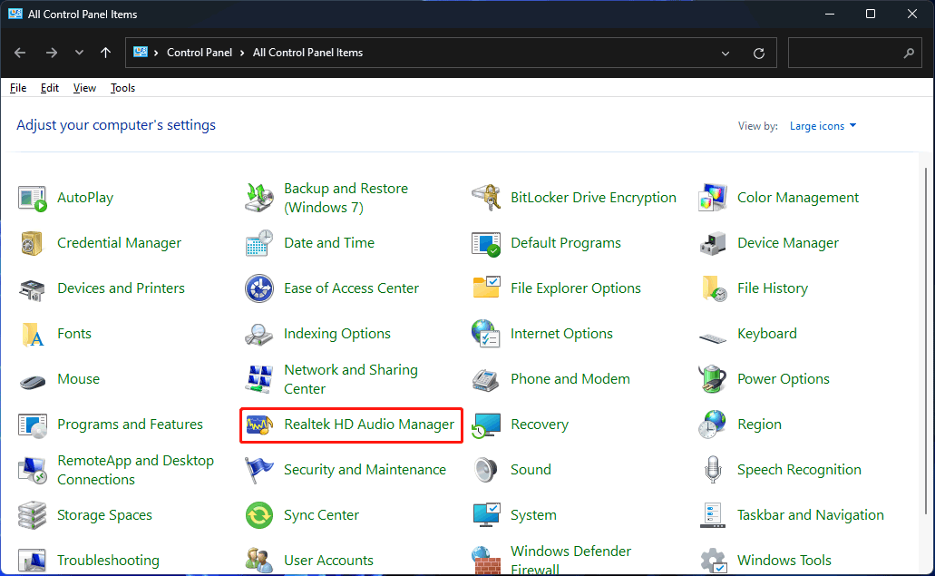Viewport: 935px width, 576px height.
Task: Open RemoteApp and Desktop Connections link
Action: [135, 470]
